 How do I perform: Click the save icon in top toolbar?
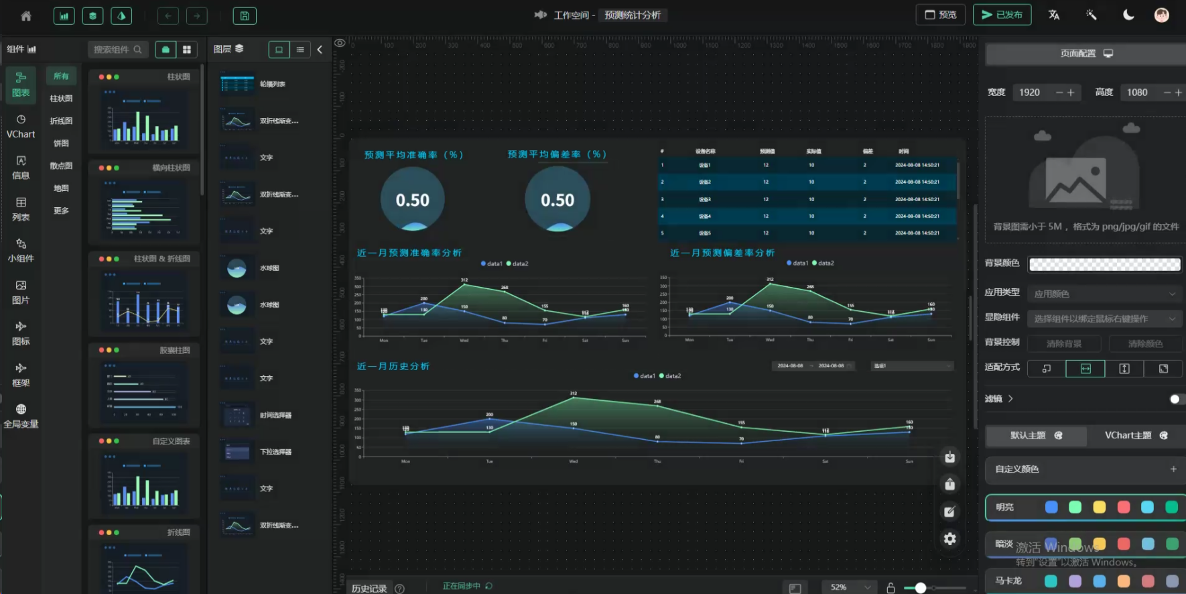tap(245, 15)
